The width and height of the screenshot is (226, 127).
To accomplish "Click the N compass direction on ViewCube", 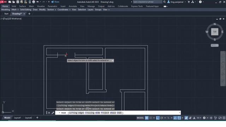I will coord(215,24).
